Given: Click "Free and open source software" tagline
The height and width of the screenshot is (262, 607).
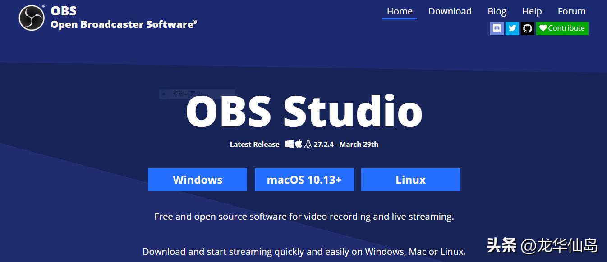Looking at the screenshot, I should (304, 217).
